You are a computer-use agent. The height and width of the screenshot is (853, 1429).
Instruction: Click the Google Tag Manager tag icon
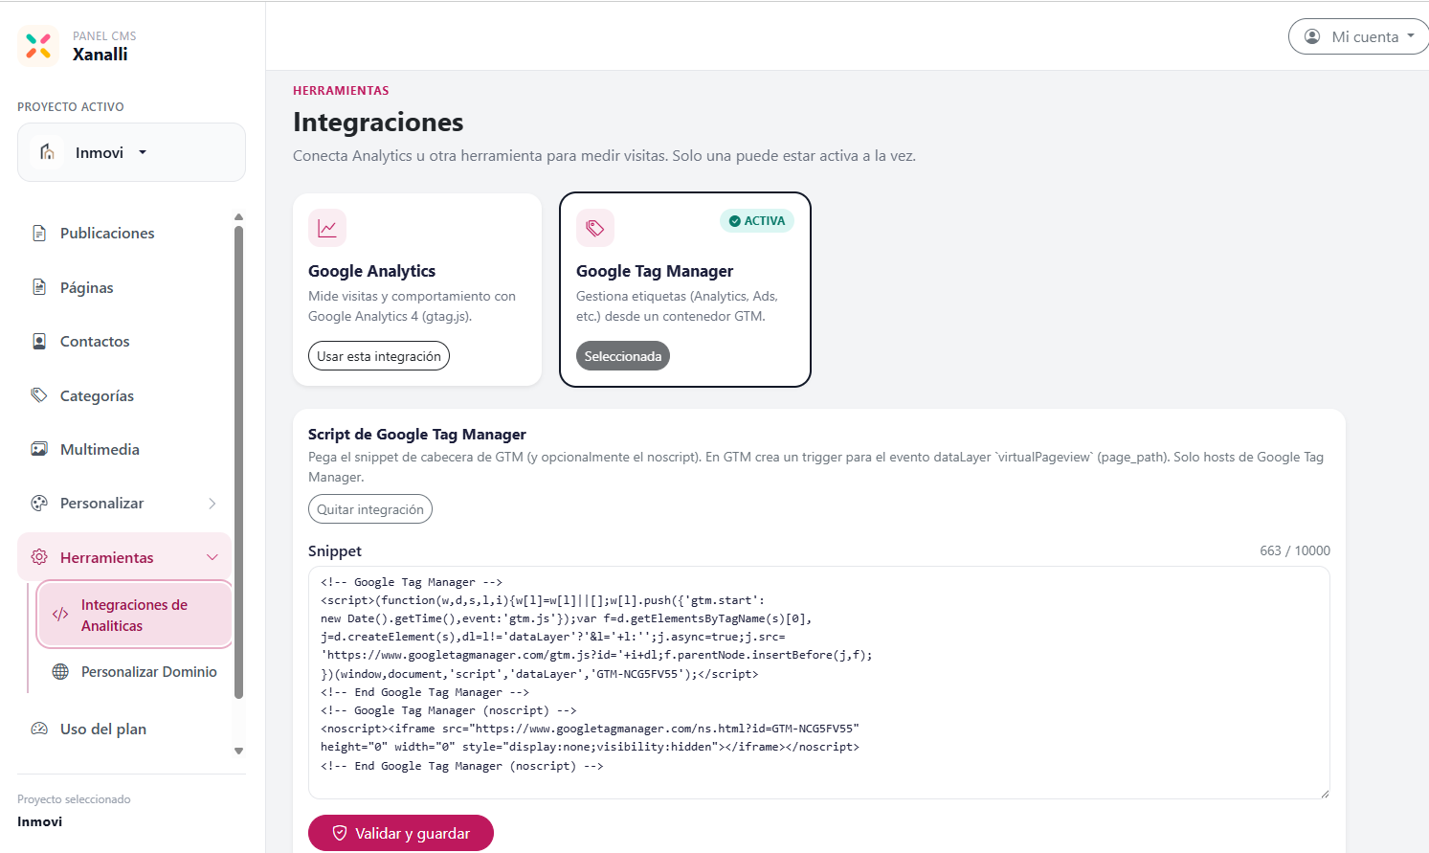[x=595, y=228]
